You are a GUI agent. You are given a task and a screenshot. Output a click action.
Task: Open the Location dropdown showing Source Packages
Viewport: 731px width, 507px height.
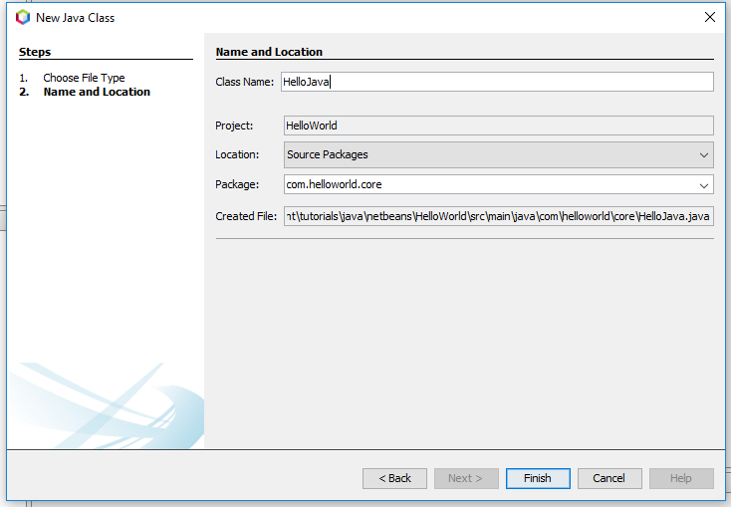click(x=498, y=154)
